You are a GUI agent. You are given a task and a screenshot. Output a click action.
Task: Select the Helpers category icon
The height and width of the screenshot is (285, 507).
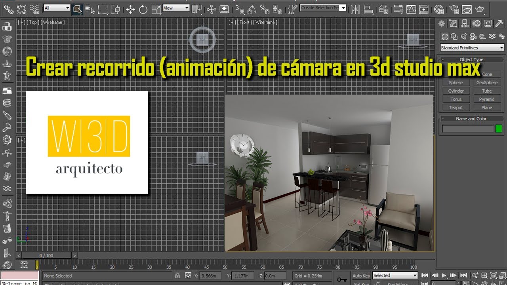click(x=482, y=36)
